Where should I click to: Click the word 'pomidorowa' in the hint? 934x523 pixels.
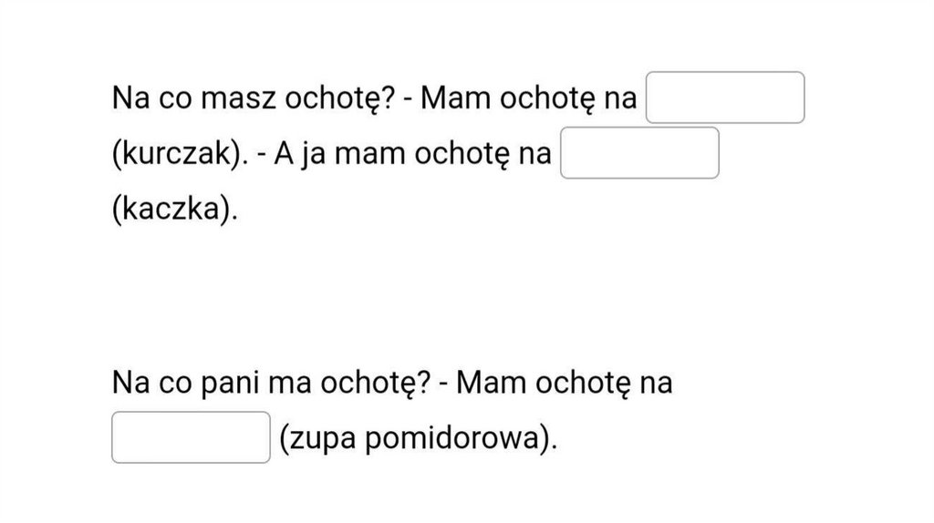(x=455, y=438)
